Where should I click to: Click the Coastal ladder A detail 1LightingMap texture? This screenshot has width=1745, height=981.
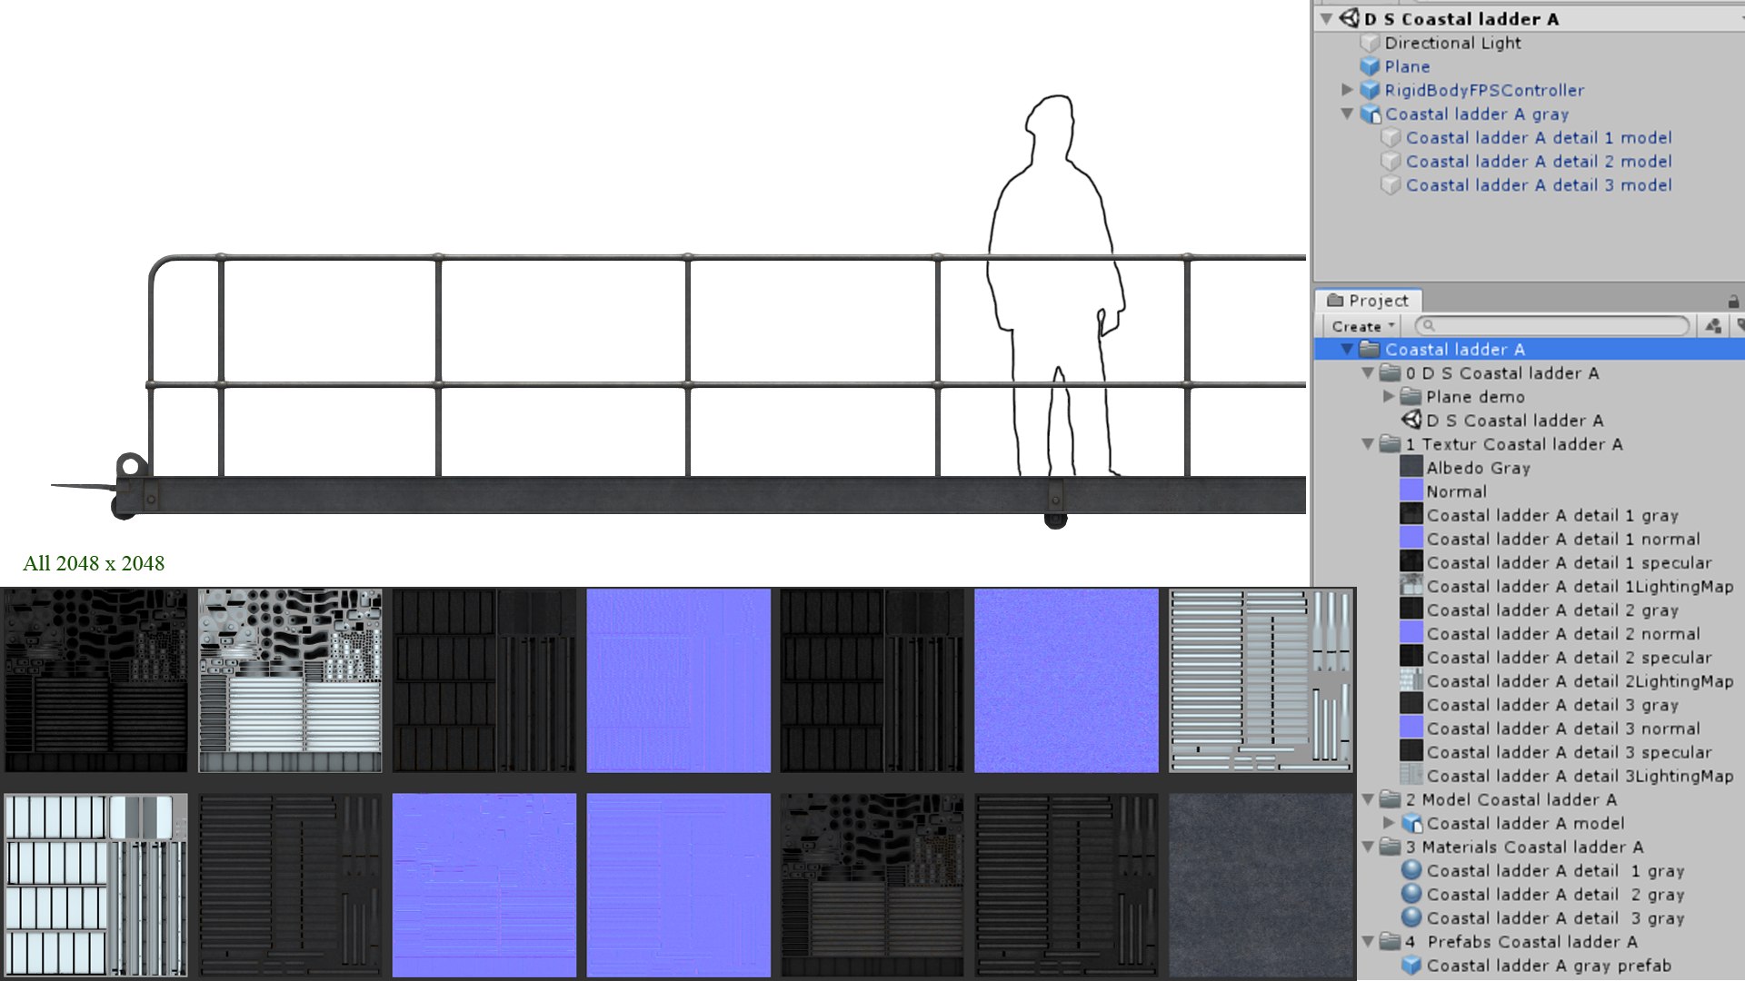click(x=1580, y=587)
